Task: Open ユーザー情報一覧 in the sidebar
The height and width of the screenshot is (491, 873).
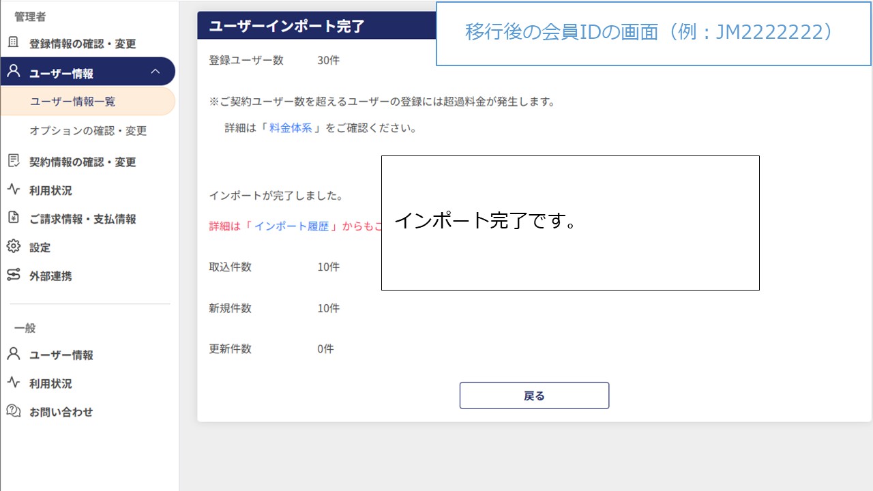Action: [x=88, y=102]
